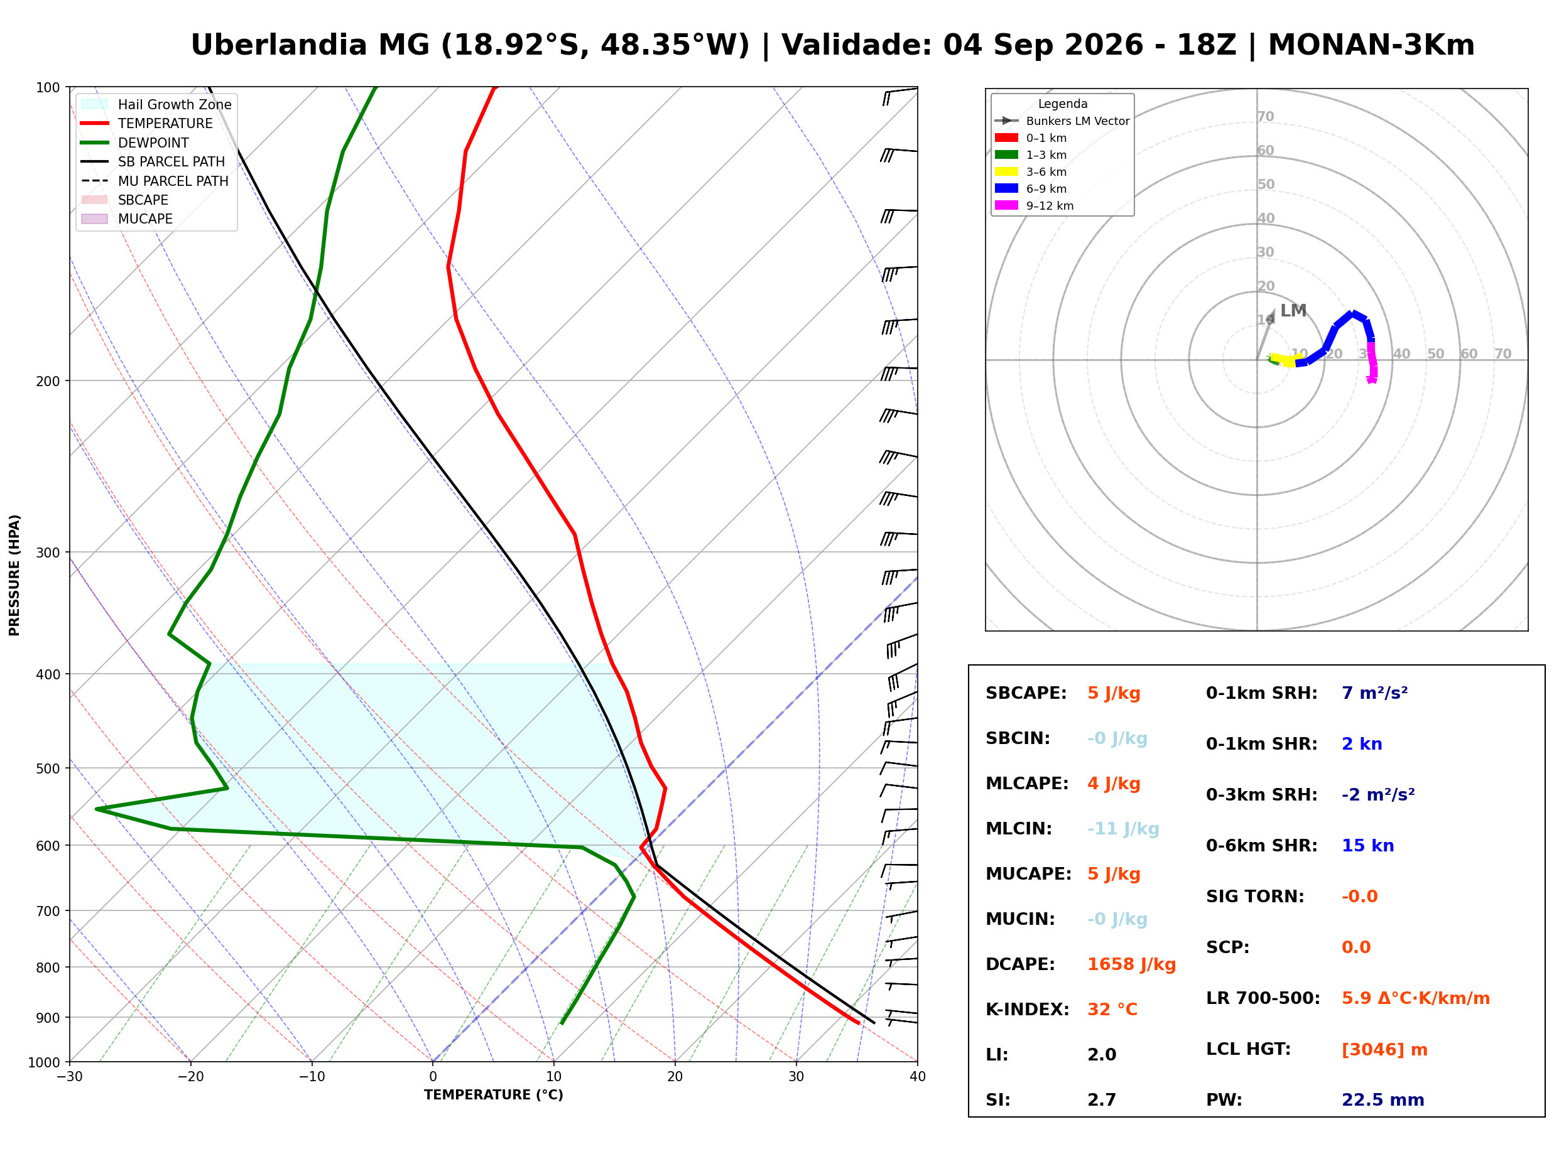Viewport: 1554px width, 1149px height.
Task: Click the SB PARCEL PATH legend entry
Action: [153, 161]
